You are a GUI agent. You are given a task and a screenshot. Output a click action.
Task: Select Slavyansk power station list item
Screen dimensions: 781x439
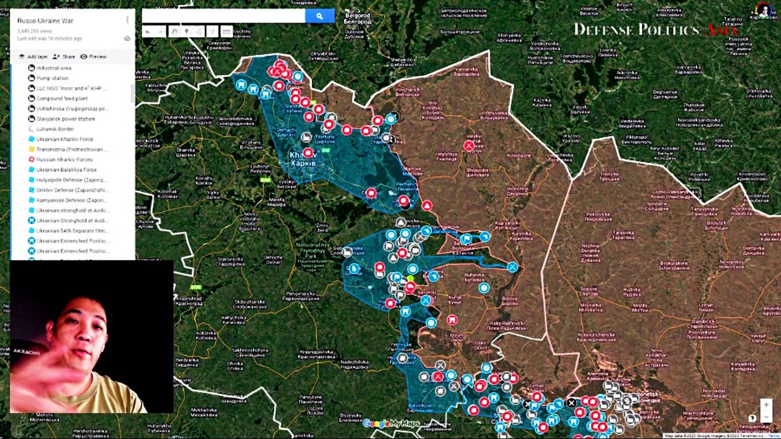[65, 119]
